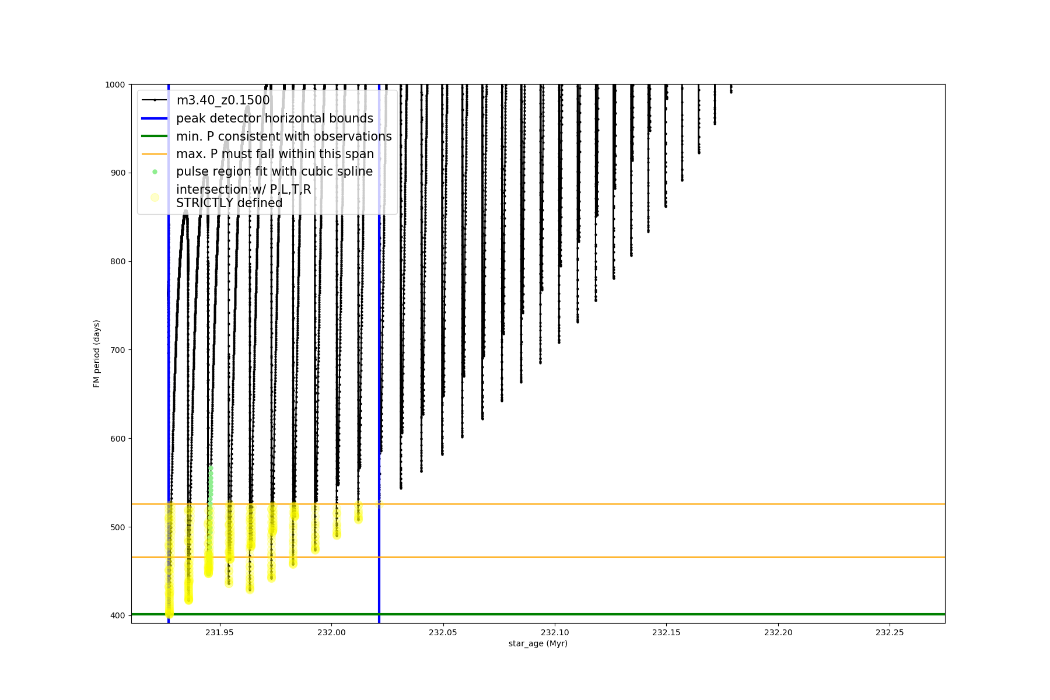
Task: Select the 'peak detector horizontal bounds' legend label
Action: 274,118
